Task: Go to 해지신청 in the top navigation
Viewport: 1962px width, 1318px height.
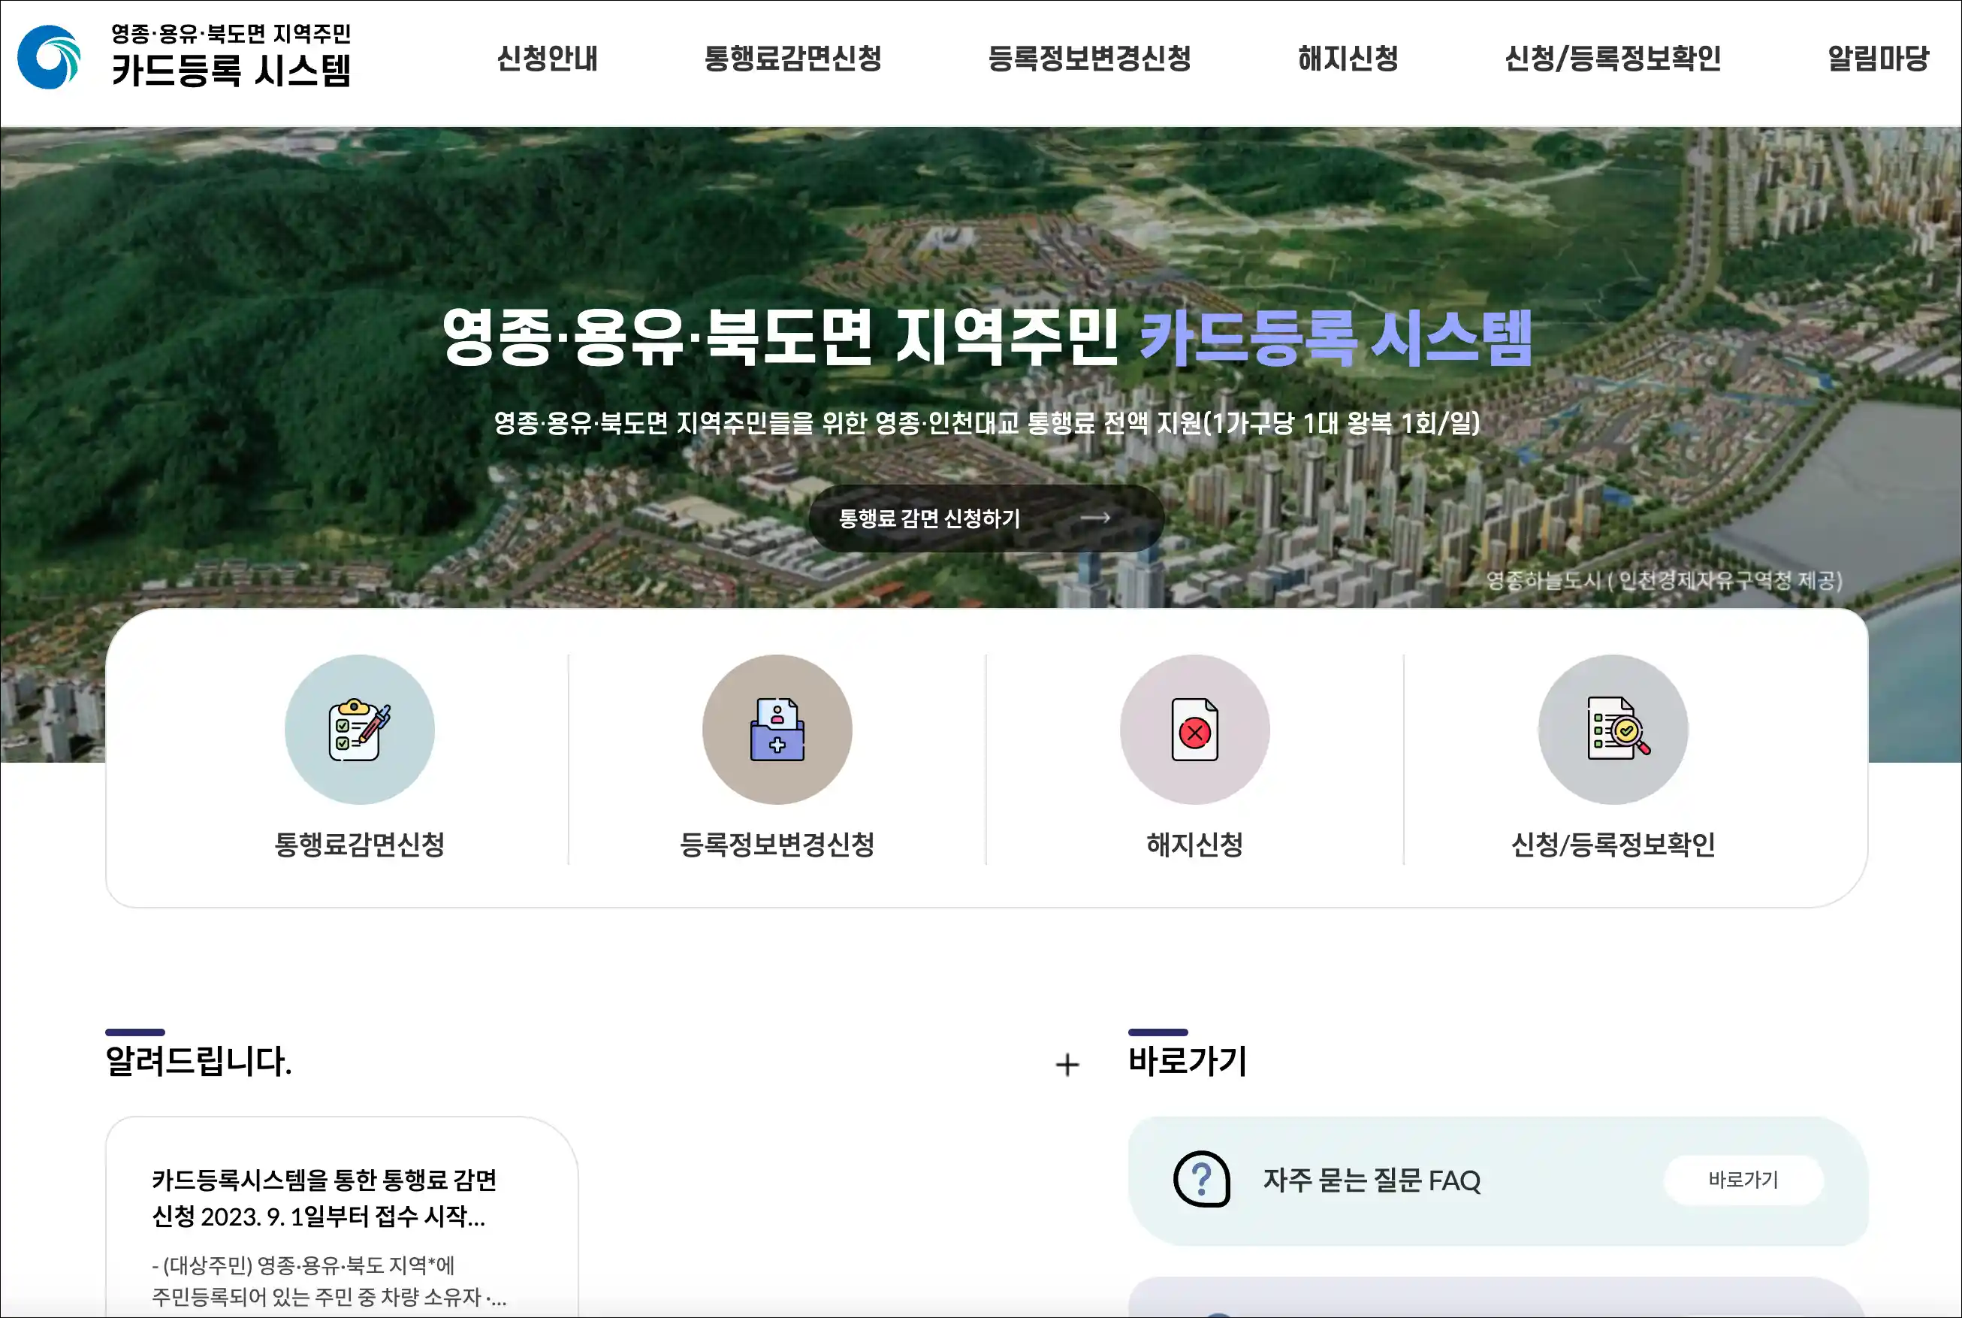Action: [x=1348, y=58]
